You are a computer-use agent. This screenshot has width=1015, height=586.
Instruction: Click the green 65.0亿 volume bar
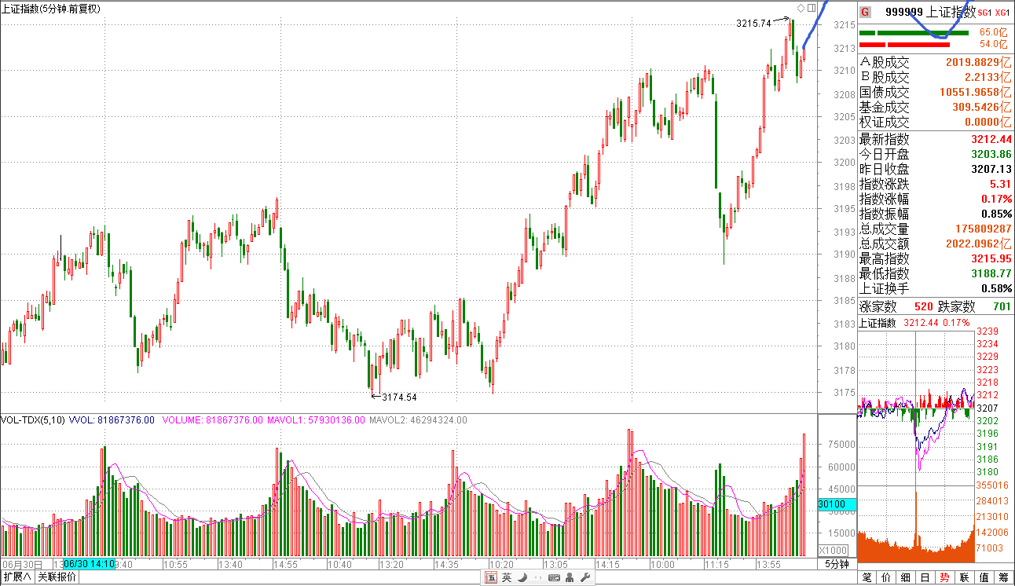(915, 33)
